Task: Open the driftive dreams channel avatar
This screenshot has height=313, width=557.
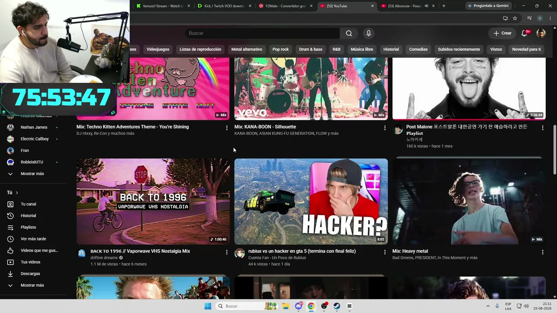Action: [x=82, y=253]
